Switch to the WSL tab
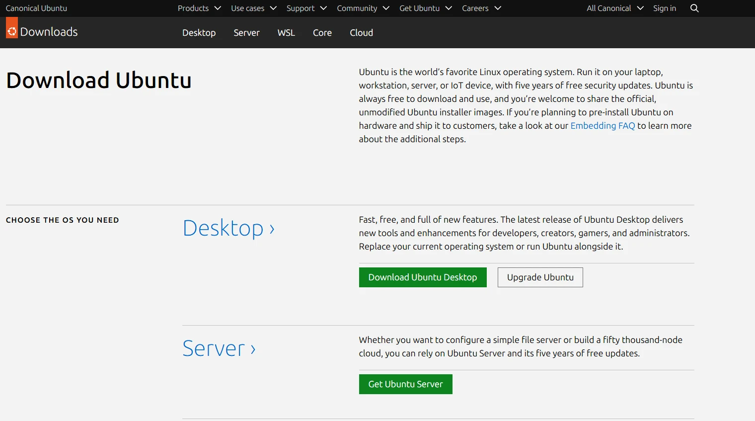This screenshot has width=755, height=421. coord(286,33)
